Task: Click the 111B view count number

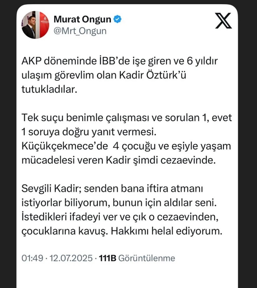Action: (108, 258)
